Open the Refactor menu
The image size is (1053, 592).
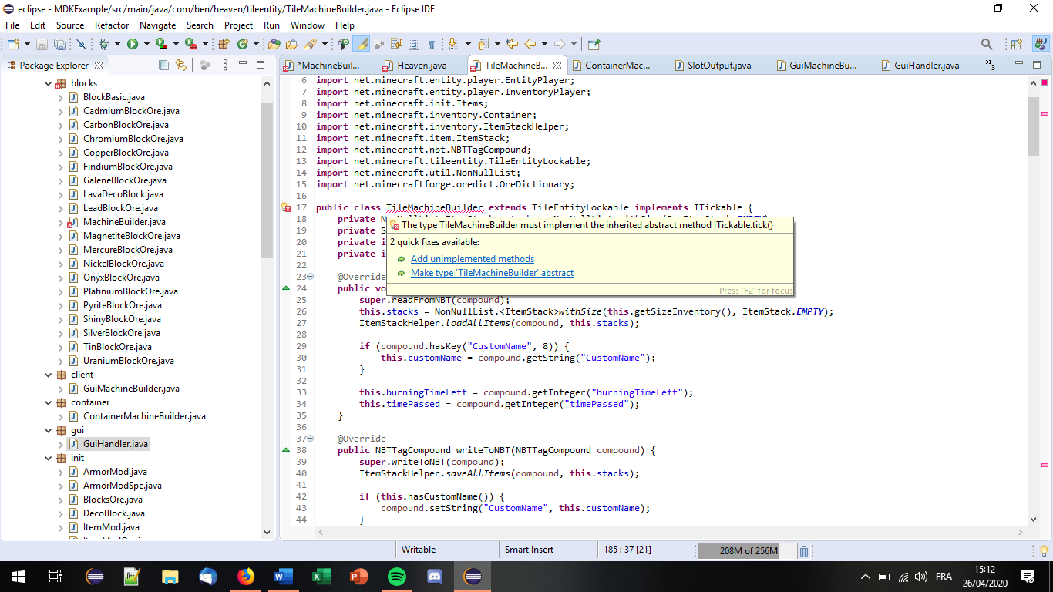pyautogui.click(x=112, y=25)
